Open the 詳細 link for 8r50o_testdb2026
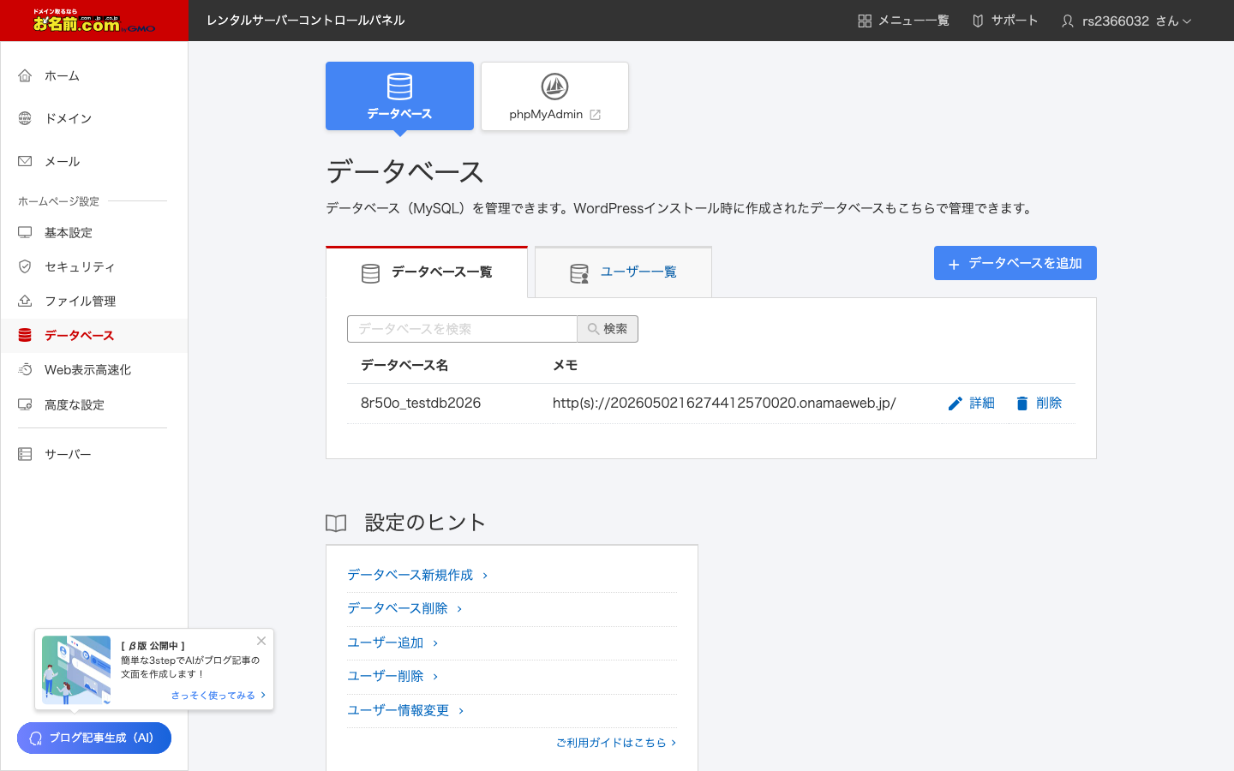 point(972,403)
